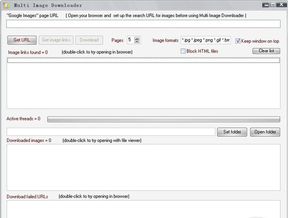Click the 'Downloaded images = 0' label
Viewport: 288px width, 218px height.
pyautogui.click(x=29, y=141)
